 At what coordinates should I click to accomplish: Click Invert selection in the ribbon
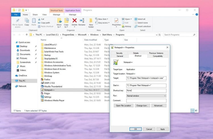(143, 27)
